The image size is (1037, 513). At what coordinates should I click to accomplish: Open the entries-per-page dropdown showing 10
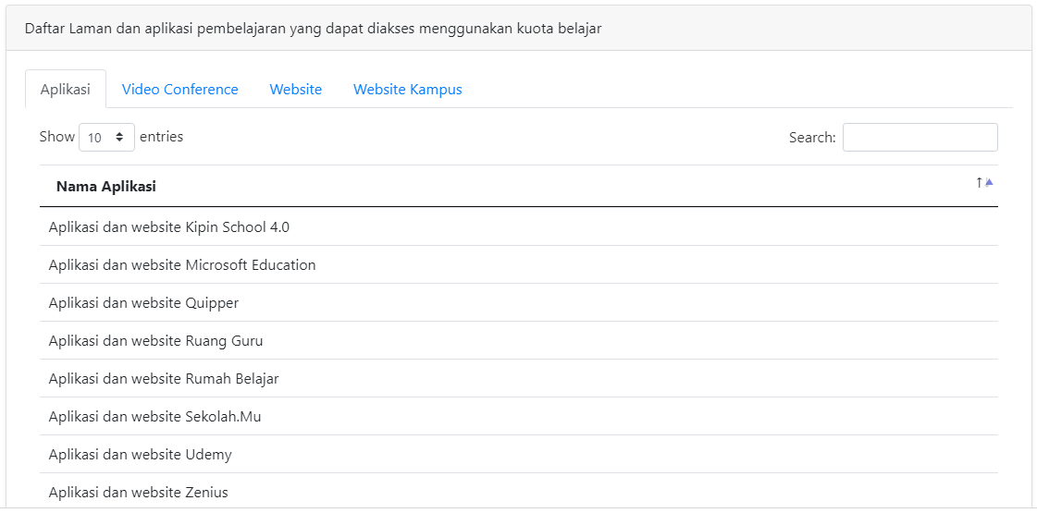(x=106, y=138)
